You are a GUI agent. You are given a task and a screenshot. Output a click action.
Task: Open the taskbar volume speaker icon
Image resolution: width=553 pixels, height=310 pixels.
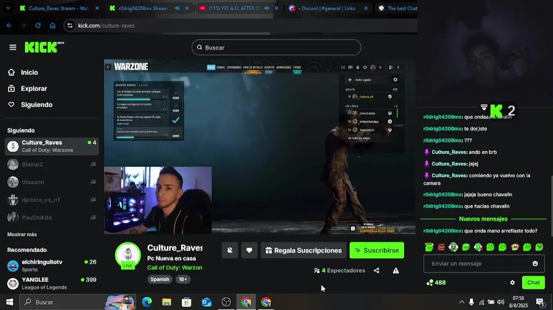[x=500, y=302]
